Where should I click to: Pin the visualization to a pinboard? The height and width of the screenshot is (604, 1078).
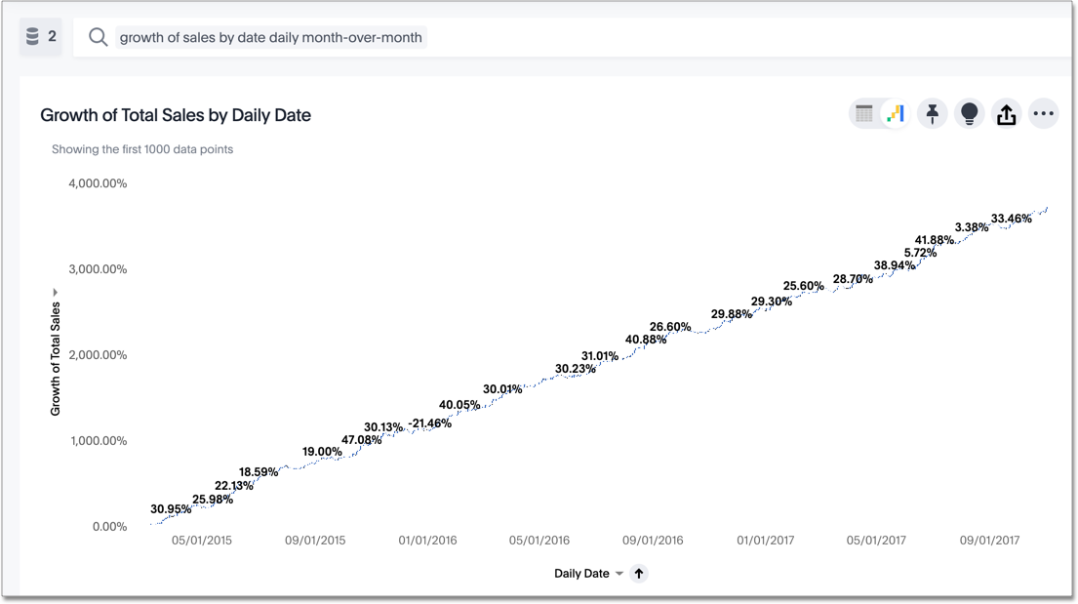click(932, 113)
